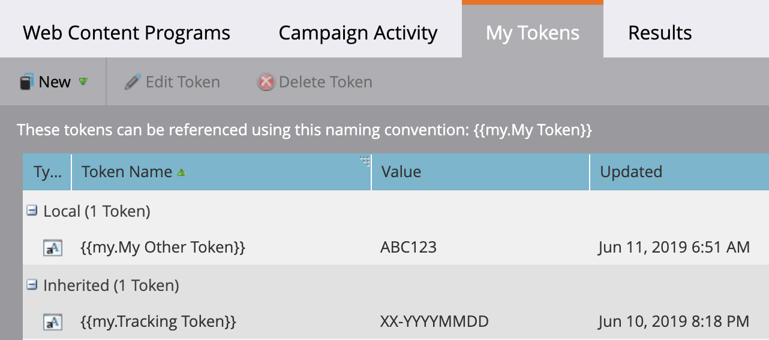
Task: Select the My Tokens tab
Action: pos(533,33)
